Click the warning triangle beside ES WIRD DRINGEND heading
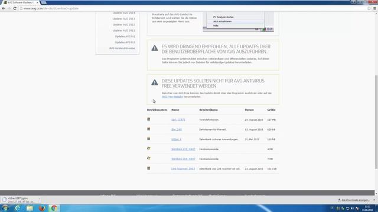This screenshot has width=378, height=212. [155, 48]
